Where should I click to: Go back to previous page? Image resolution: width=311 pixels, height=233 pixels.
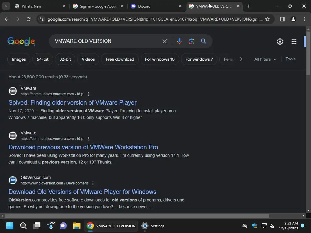(7, 19)
